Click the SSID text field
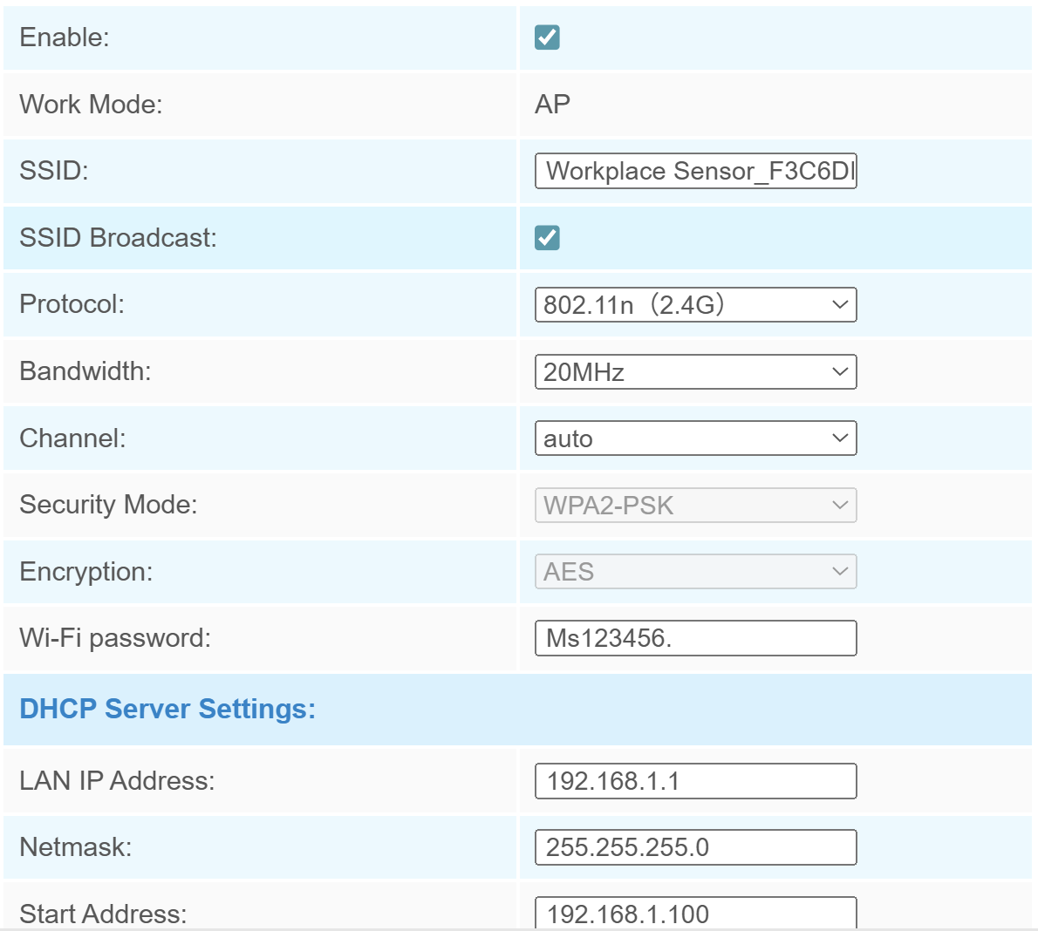Viewport: 1038px width, 931px height. [x=695, y=171]
